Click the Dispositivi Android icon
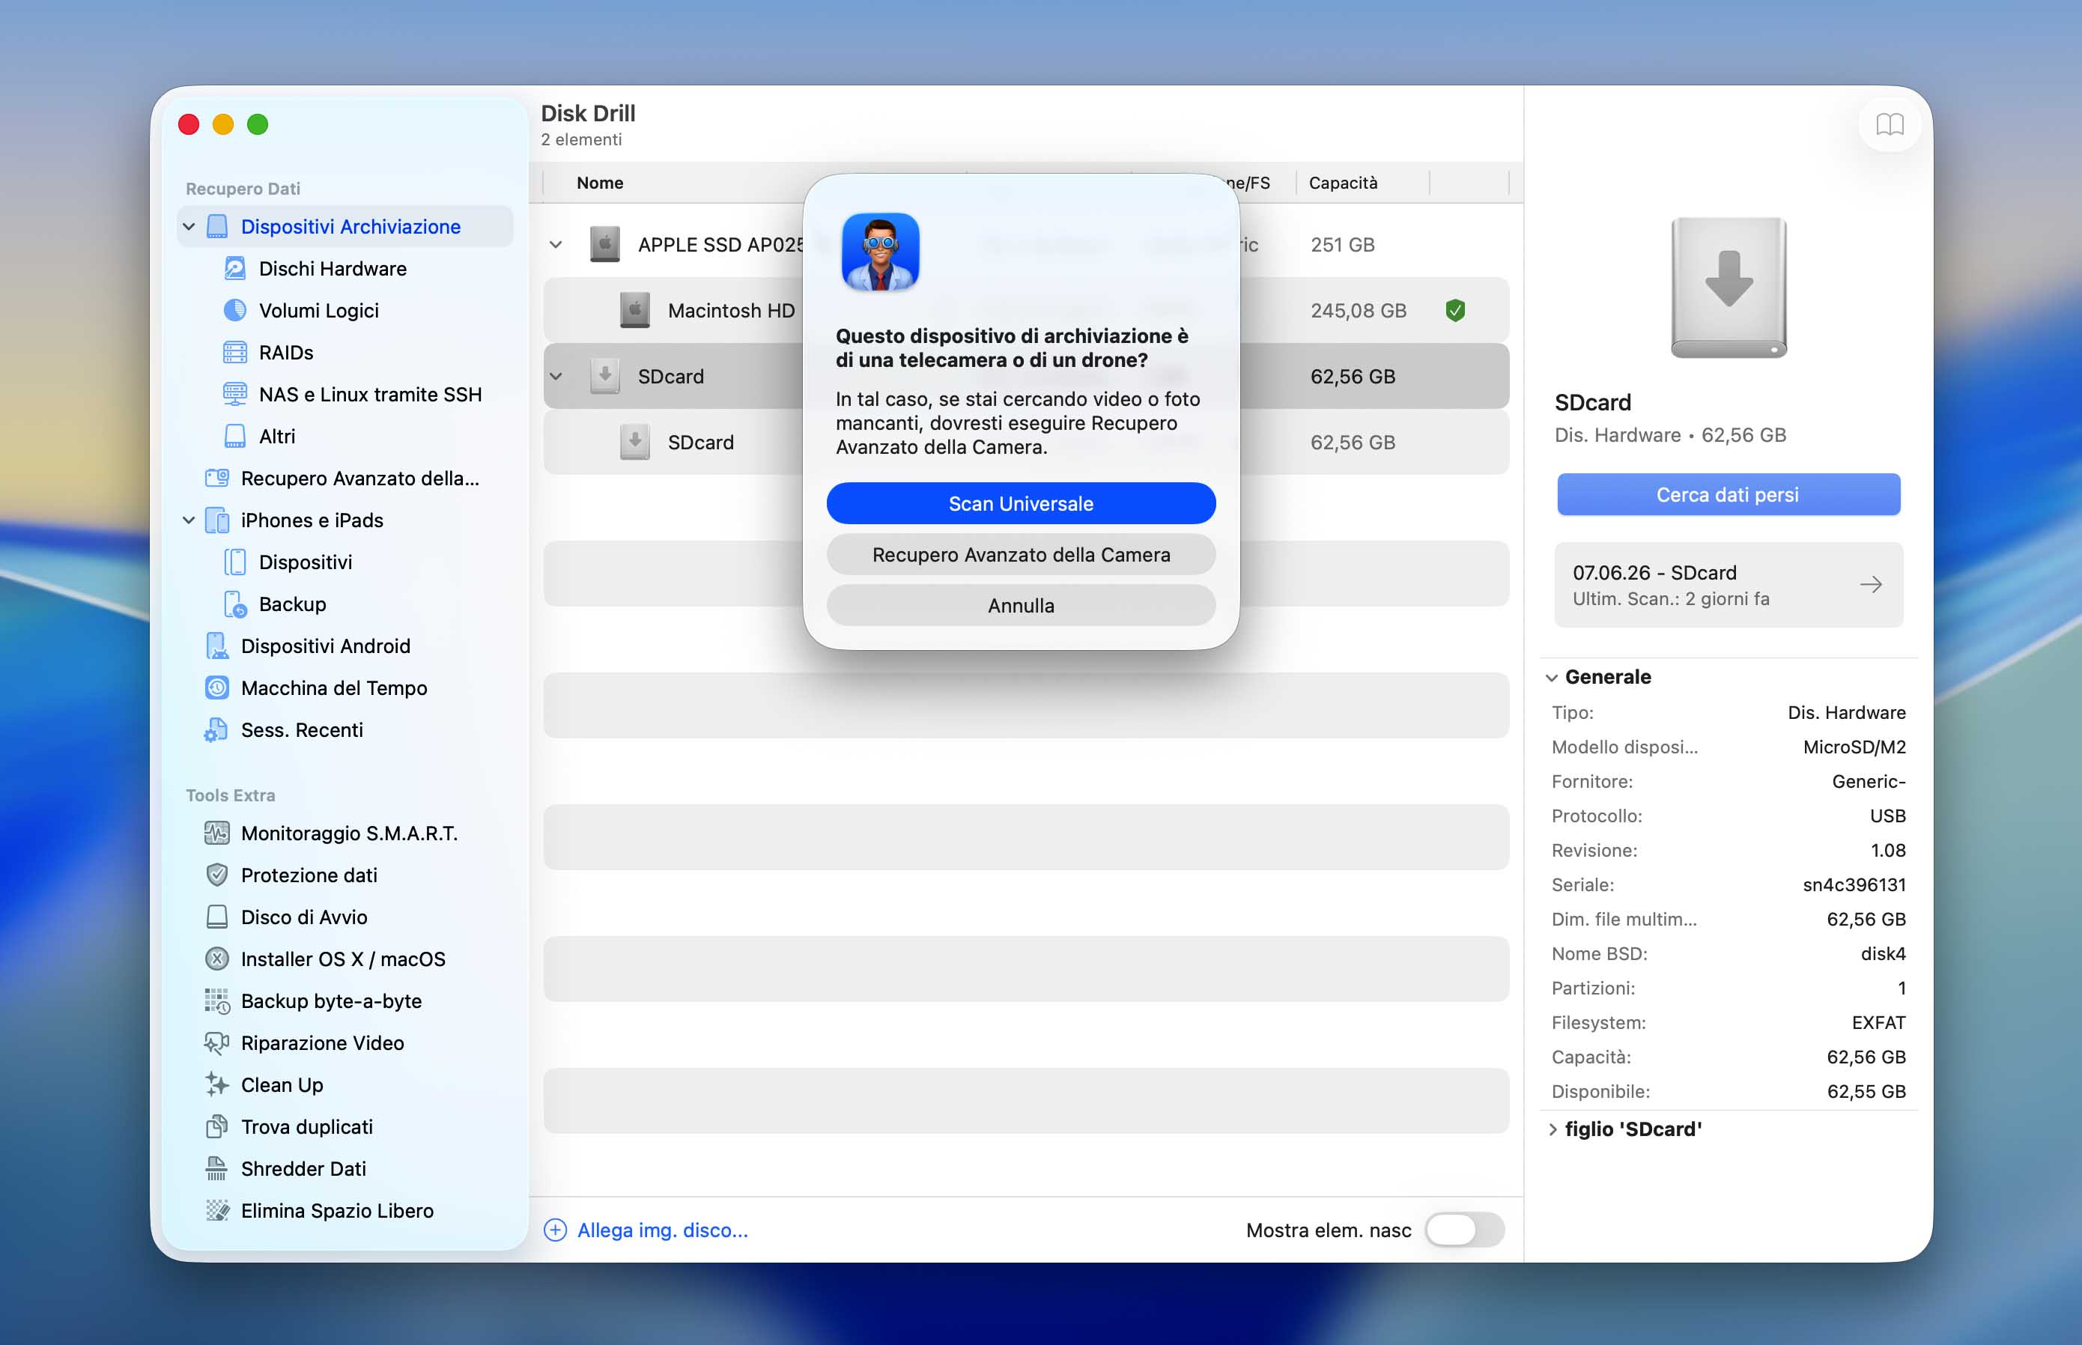Viewport: 2082px width, 1345px height. pos(216,646)
